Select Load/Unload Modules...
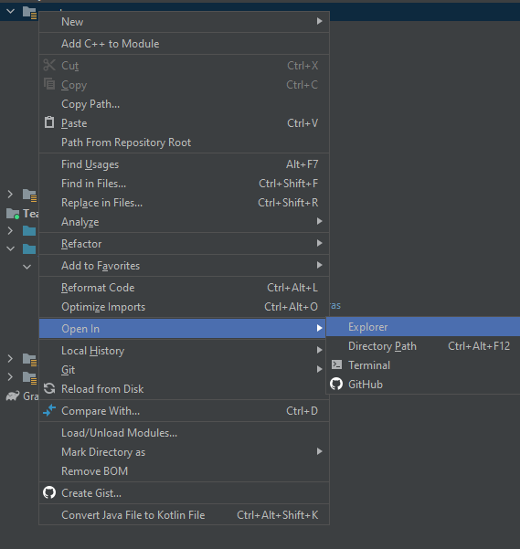This screenshot has width=520, height=549. click(x=184, y=433)
